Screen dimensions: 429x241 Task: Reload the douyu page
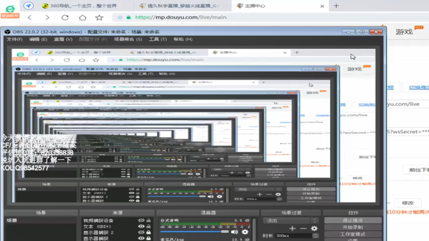tap(65, 18)
